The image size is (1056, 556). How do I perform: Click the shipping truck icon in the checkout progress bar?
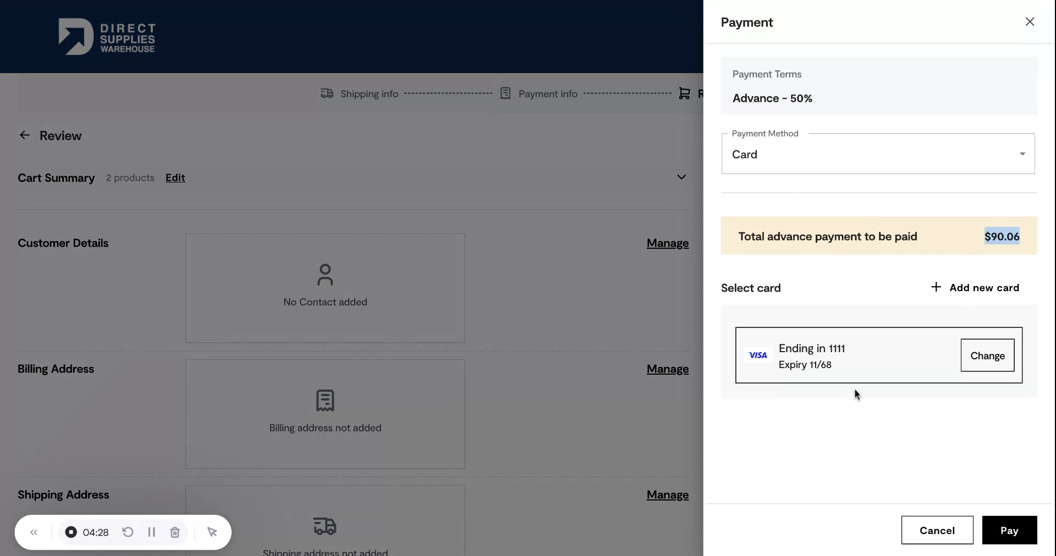[x=326, y=93]
